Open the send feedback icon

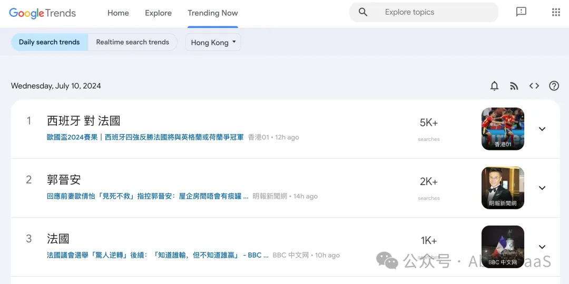pyautogui.click(x=521, y=12)
